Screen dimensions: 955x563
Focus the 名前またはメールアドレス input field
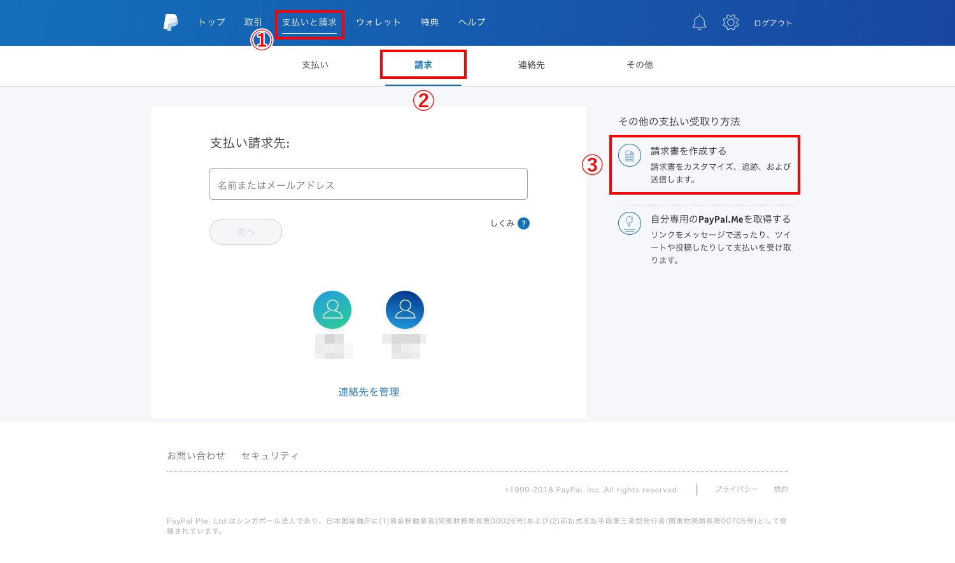(369, 184)
